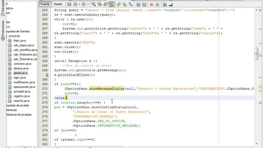Click the Stop Macro Recording icon
The width and height of the screenshot is (263, 148).
coord(157,5)
